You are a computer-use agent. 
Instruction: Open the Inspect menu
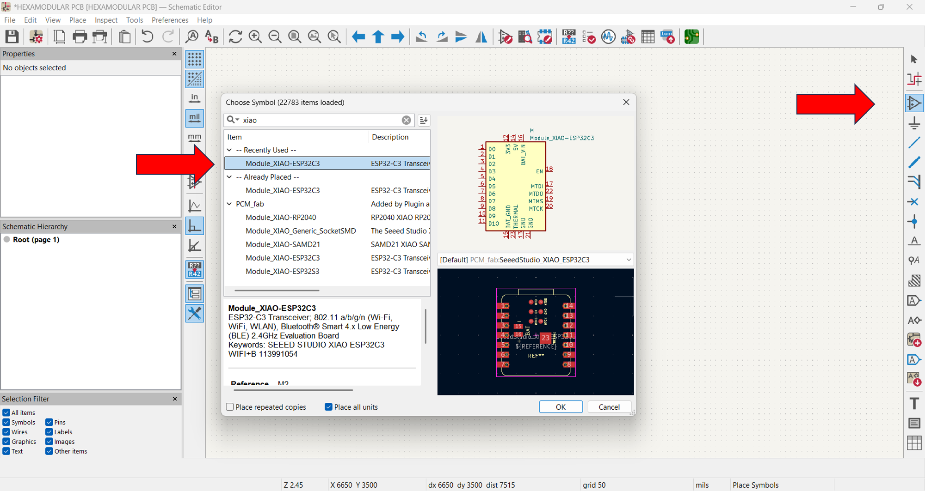106,20
